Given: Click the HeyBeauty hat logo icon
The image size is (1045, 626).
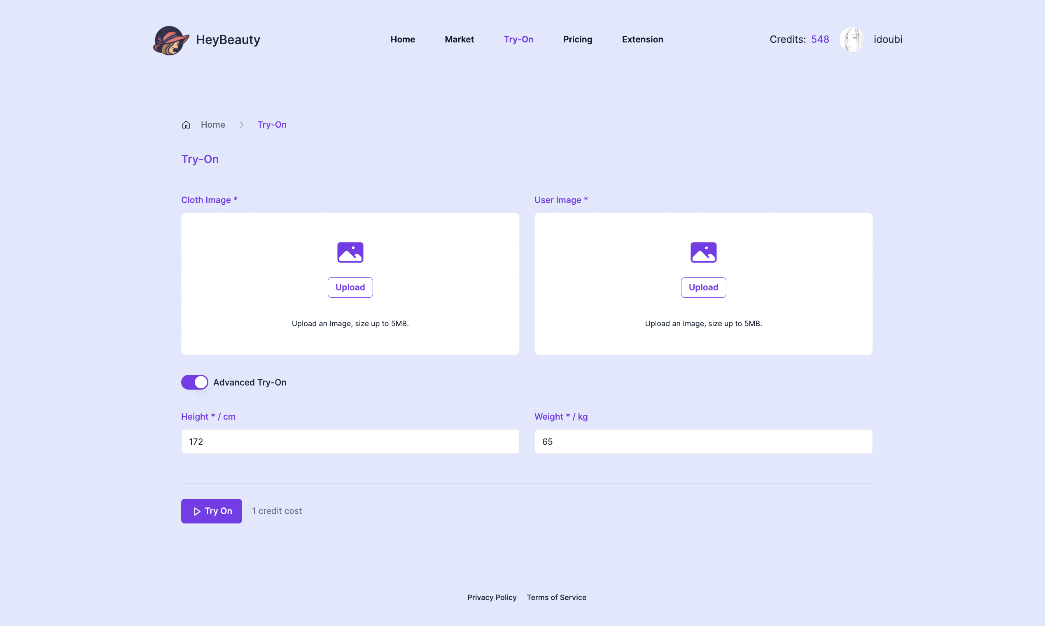Looking at the screenshot, I should [171, 40].
